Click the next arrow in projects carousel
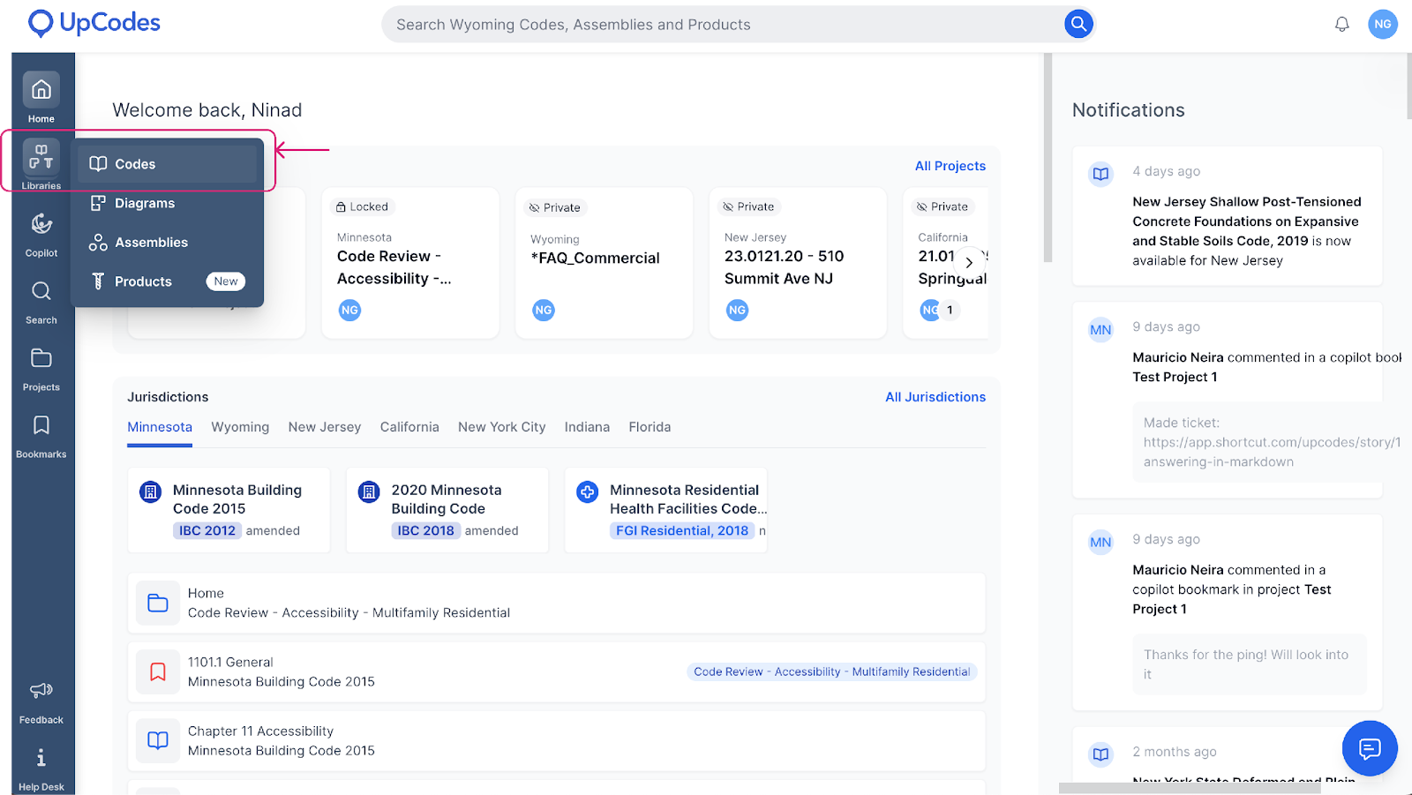Viewport: 1412px width, 795px height. 969,262
